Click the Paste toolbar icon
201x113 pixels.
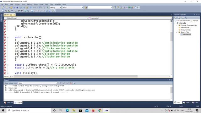[x=27, y=8]
